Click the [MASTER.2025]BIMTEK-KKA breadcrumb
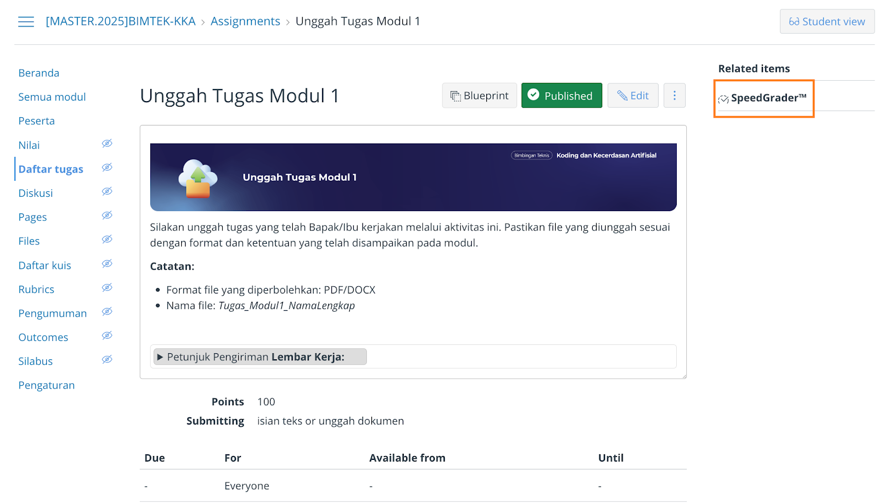The image size is (884, 503). click(x=120, y=21)
